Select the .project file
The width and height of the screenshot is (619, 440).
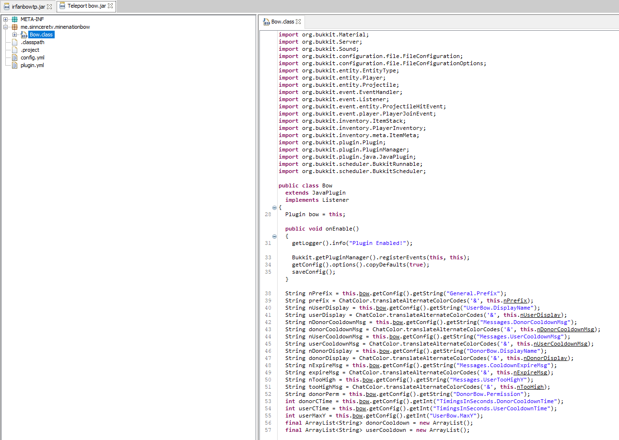point(30,50)
